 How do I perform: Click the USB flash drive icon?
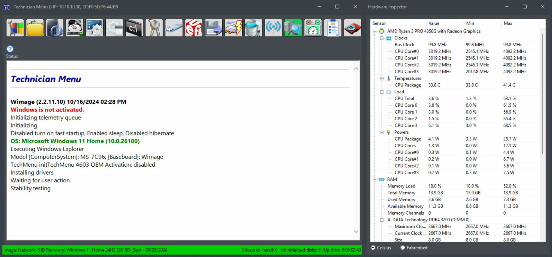tap(174, 28)
